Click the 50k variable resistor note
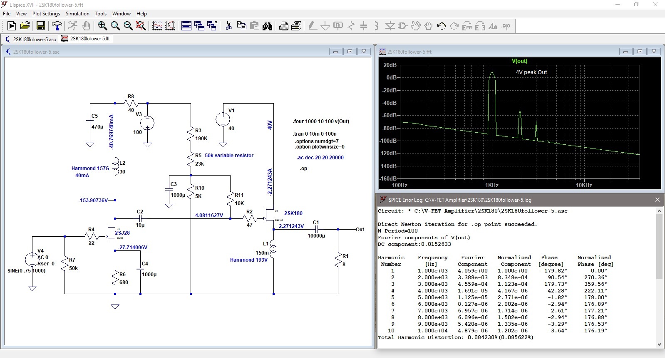 click(229, 156)
